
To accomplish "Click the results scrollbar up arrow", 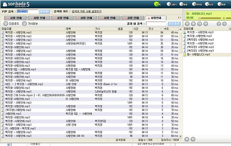I will click(x=180, y=29).
